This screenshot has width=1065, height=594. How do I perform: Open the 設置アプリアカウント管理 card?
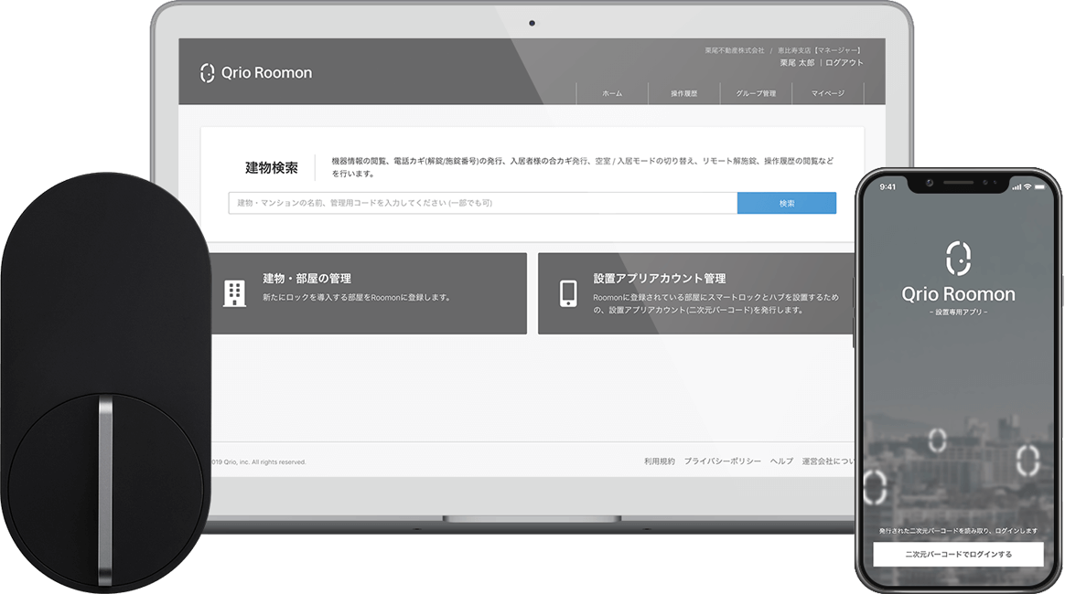695,293
